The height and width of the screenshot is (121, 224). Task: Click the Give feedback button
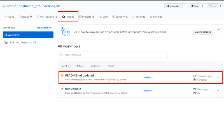coord(202,32)
